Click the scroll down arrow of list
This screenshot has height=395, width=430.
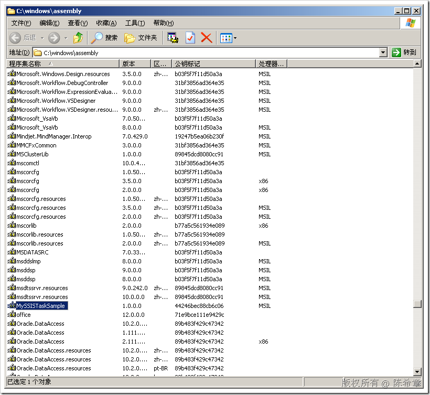(x=417, y=372)
